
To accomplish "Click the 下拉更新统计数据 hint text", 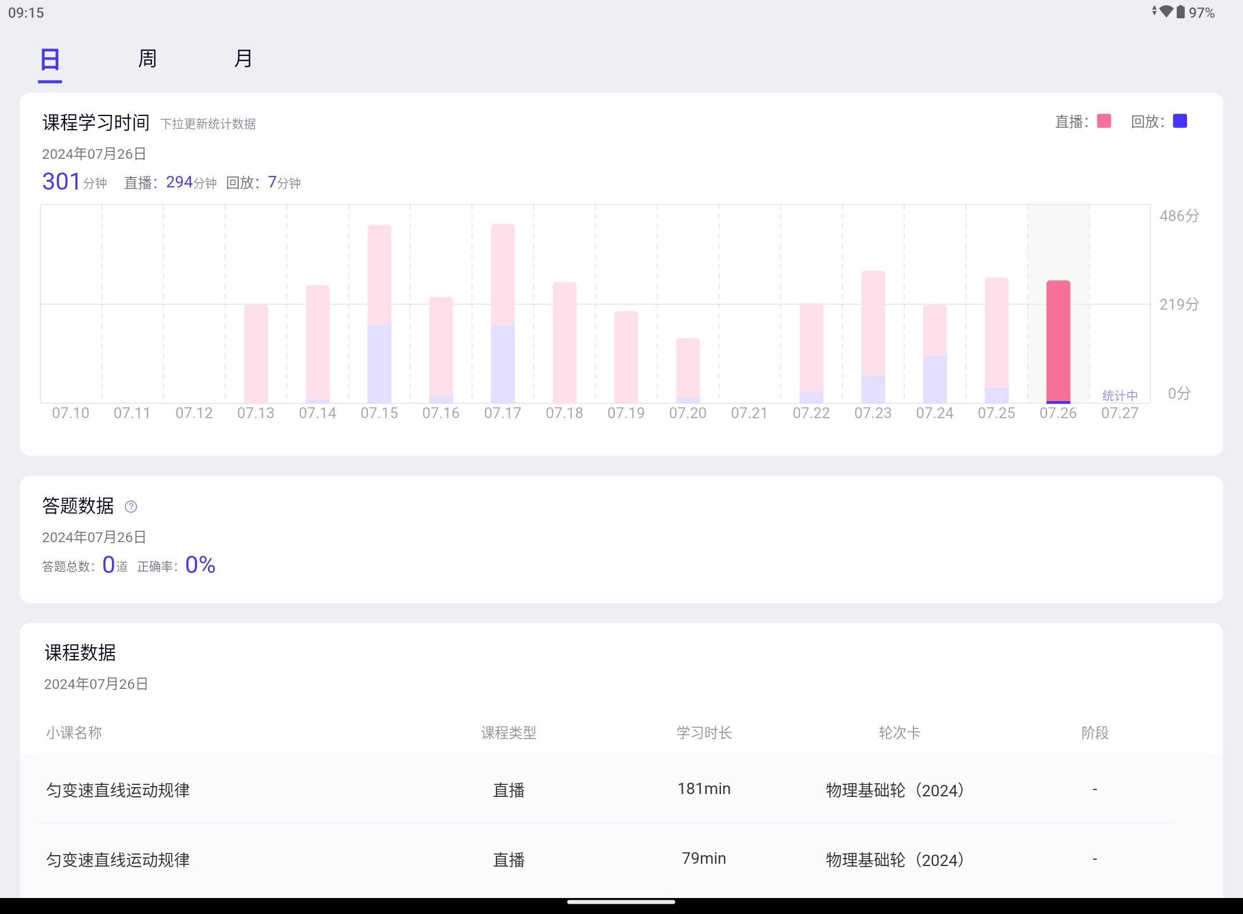I will coord(208,124).
